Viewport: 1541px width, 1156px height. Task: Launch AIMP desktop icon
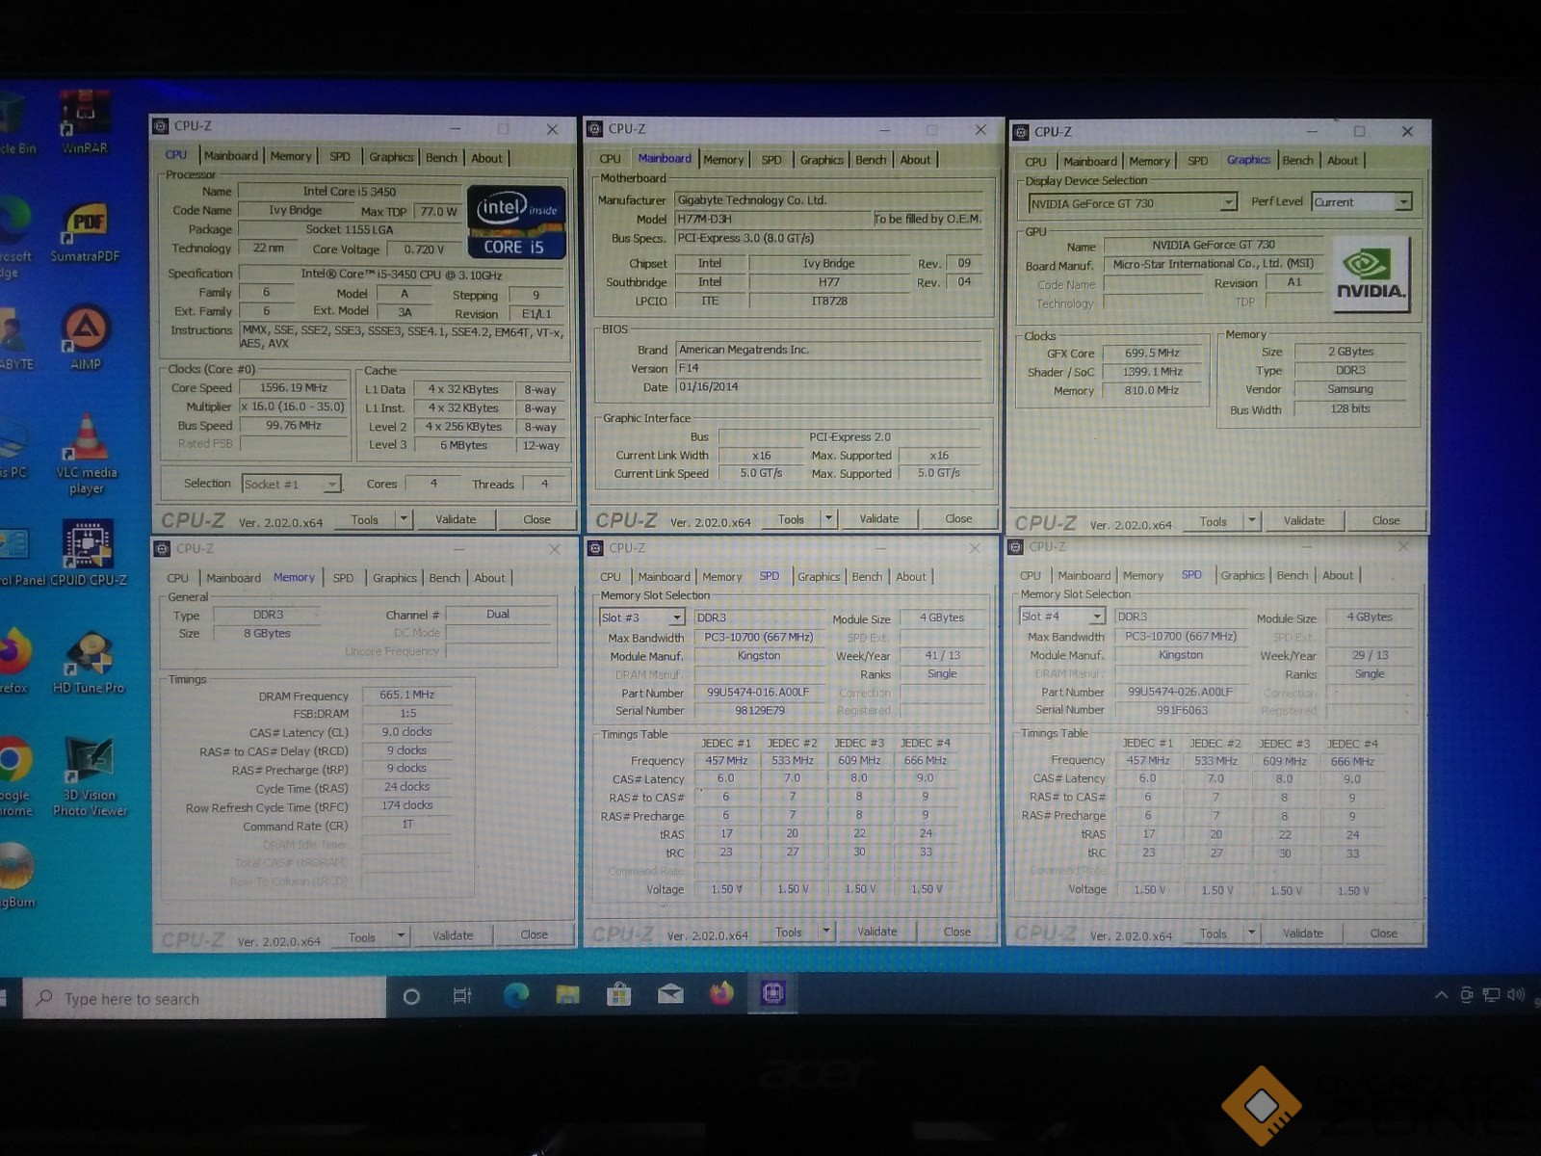coord(85,338)
